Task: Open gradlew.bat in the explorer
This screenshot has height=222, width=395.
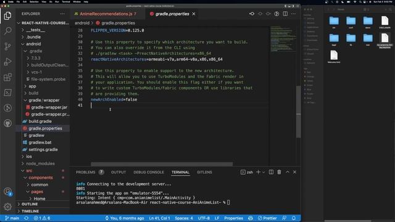Action: coord(43,142)
